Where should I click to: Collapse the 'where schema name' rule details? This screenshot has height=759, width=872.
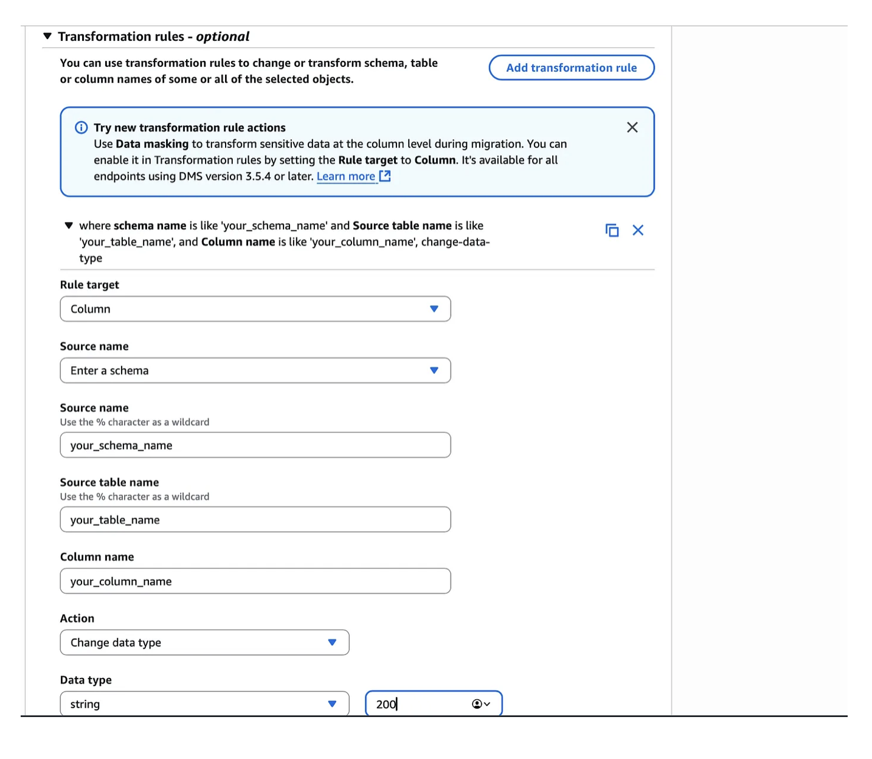(x=69, y=225)
